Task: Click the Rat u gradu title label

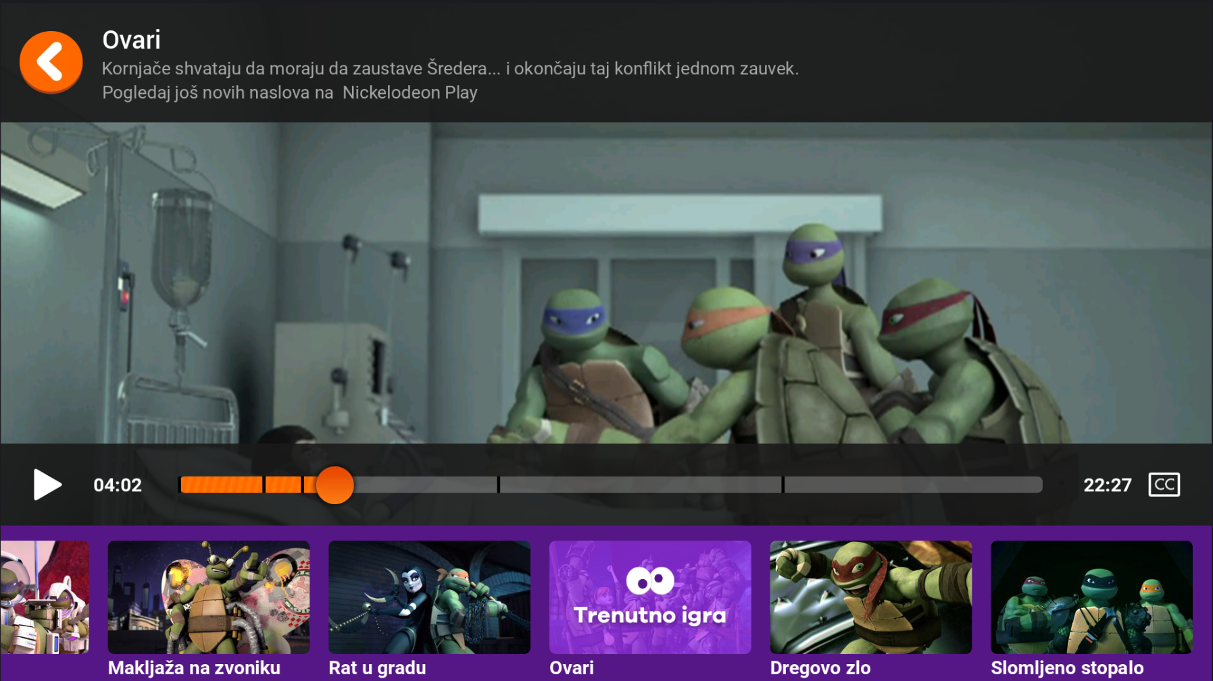Action: point(377,668)
